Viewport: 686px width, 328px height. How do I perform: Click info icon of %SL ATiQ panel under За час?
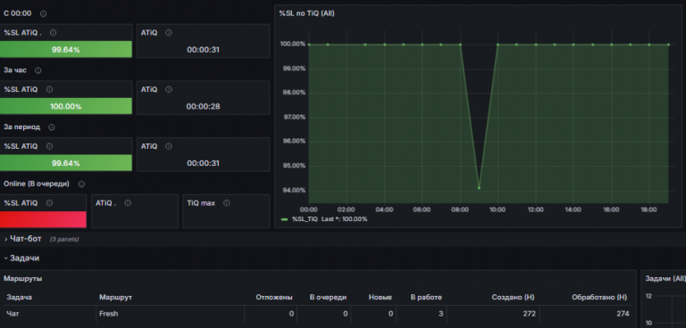pos(49,89)
